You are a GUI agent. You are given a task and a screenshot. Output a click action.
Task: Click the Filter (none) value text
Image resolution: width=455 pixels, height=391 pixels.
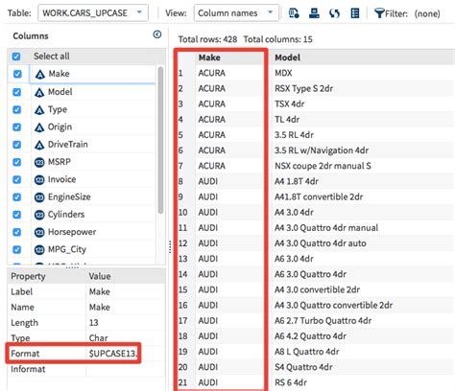pos(427,13)
